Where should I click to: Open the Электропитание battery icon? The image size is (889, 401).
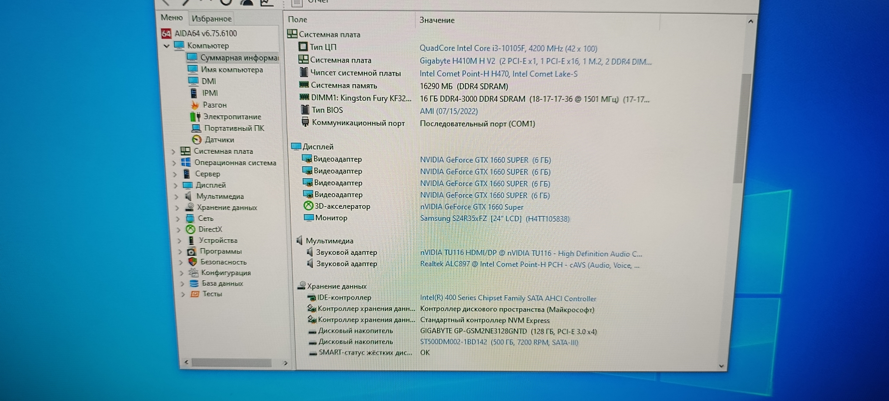pyautogui.click(x=195, y=117)
